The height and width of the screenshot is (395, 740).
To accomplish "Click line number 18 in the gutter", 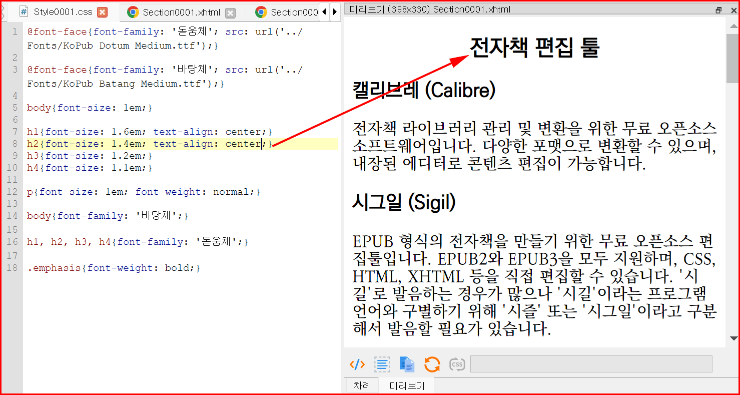I will tap(12, 268).
